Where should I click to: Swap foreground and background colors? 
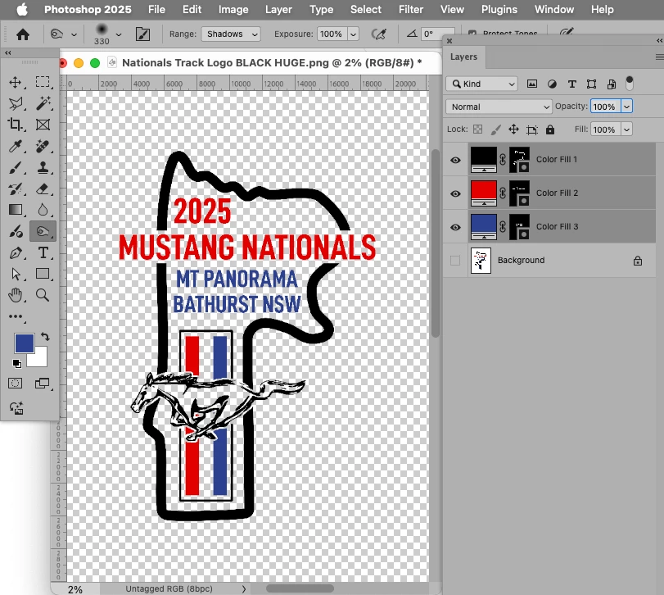coord(45,337)
